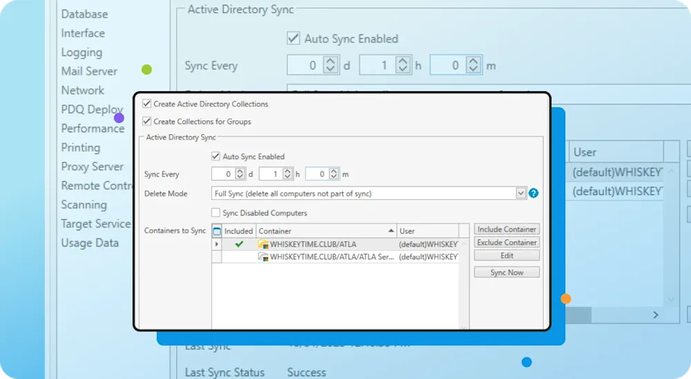
Task: Click the row indicator arrow of the first container
Action: tap(216, 244)
